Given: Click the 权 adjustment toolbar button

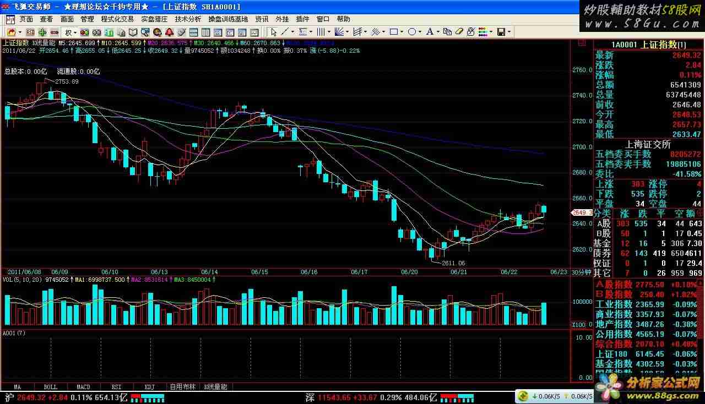Looking at the screenshot, I should tap(68, 32).
